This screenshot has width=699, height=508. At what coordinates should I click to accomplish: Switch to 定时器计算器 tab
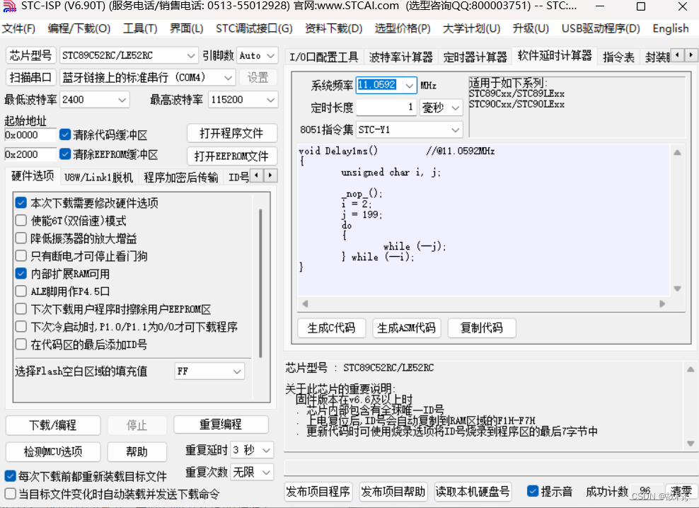pos(475,57)
